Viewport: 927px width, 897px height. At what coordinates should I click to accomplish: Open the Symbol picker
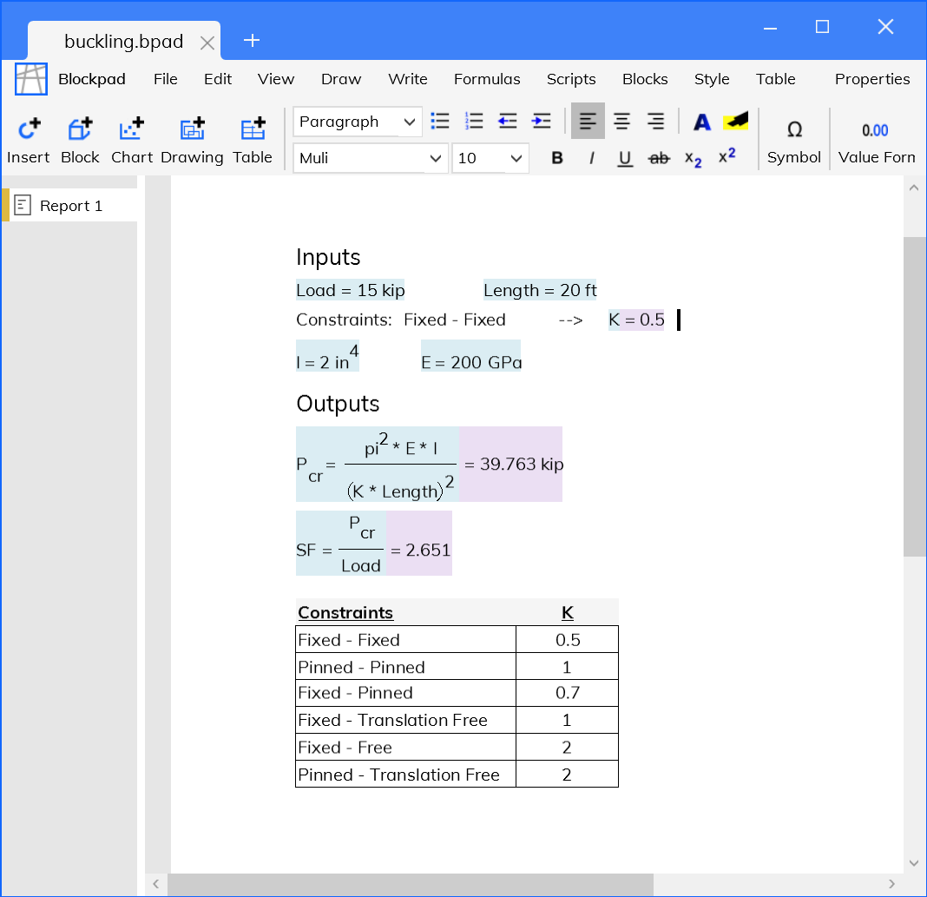794,130
